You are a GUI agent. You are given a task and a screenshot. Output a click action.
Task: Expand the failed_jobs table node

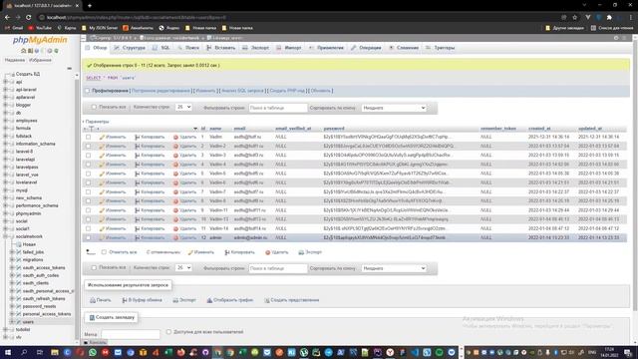[x=12, y=252]
